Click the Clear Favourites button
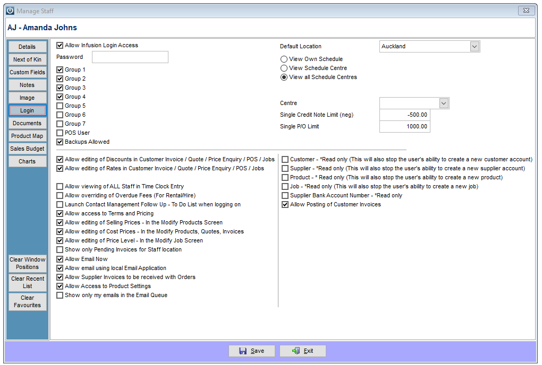Image resolution: width=542 pixels, height=365 pixels. tap(27, 301)
